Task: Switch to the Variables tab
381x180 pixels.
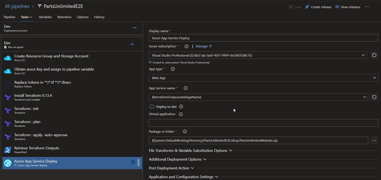Action: [x=45, y=17]
